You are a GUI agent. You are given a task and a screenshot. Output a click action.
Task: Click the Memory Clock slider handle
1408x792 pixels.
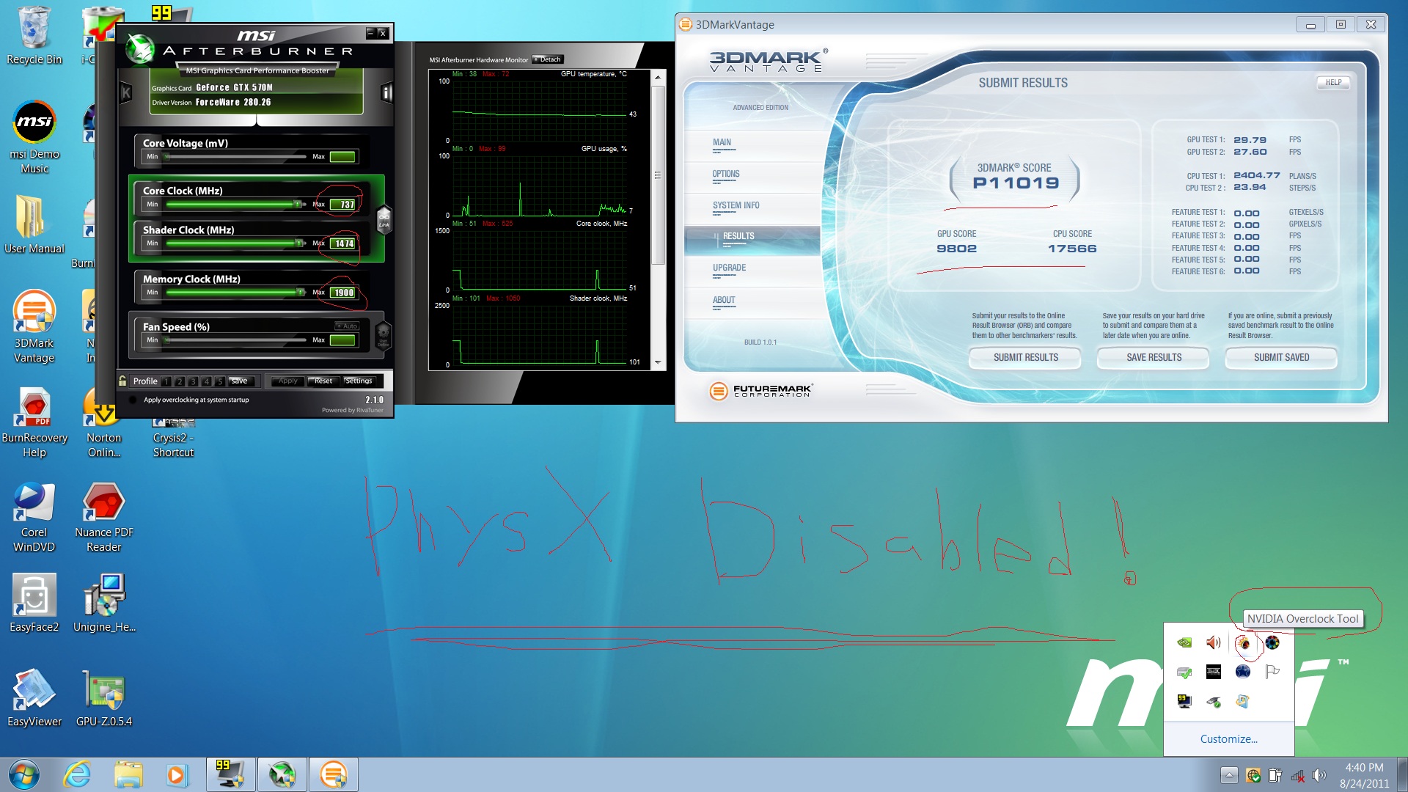pos(301,292)
